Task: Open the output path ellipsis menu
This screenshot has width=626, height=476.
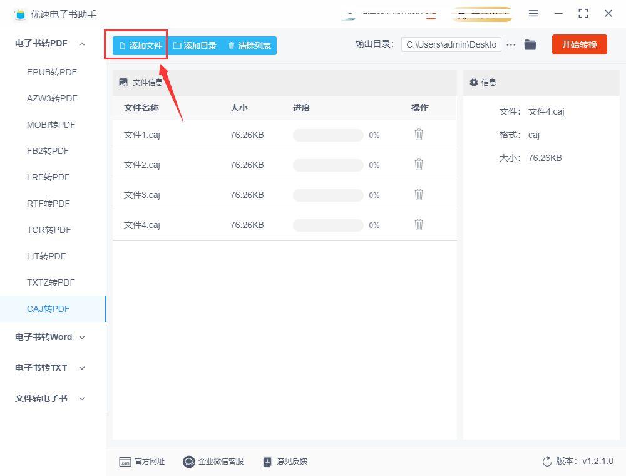Action: point(511,44)
